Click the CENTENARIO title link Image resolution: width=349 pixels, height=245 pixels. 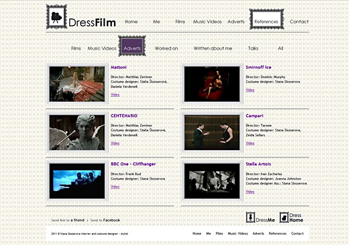124,116
